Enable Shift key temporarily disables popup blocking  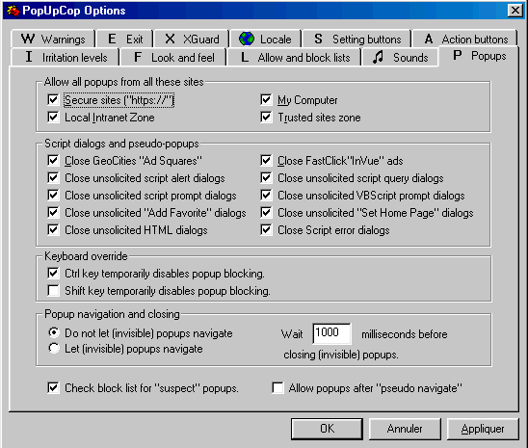(53, 290)
